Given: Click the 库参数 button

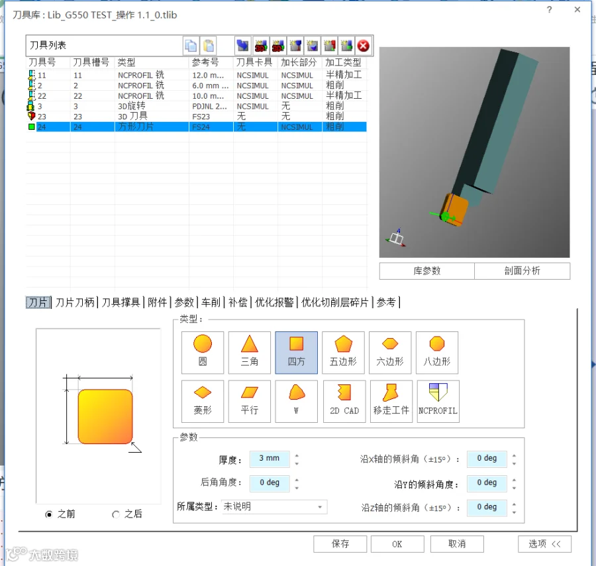Looking at the screenshot, I should pyautogui.click(x=427, y=271).
